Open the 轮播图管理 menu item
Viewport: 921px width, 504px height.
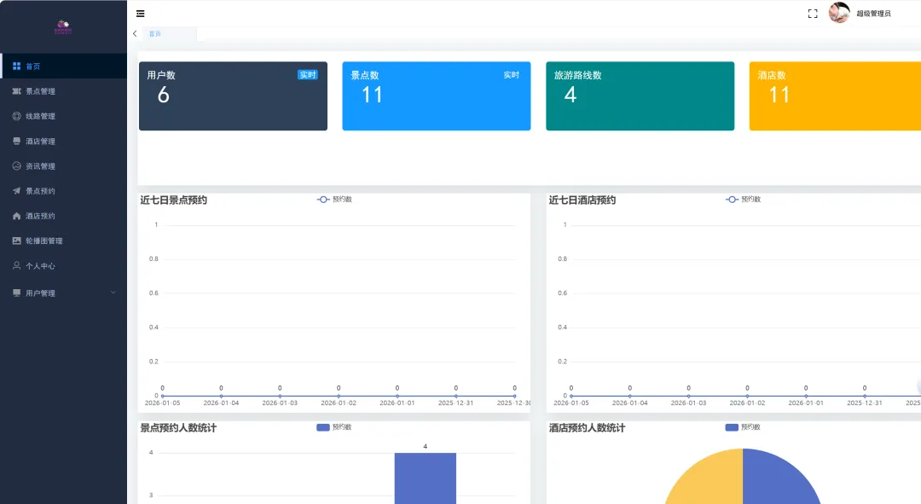click(x=63, y=240)
